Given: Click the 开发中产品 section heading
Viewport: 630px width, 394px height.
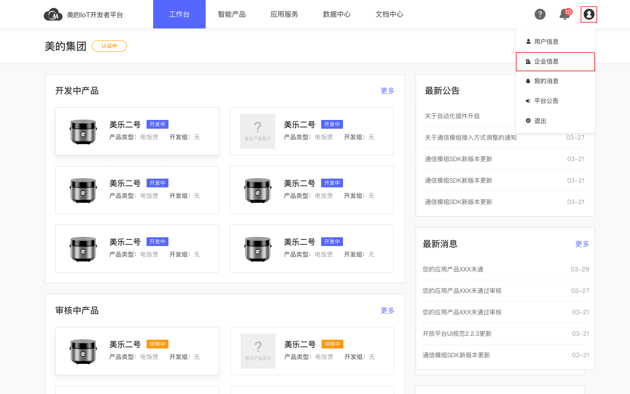Looking at the screenshot, I should tap(77, 91).
